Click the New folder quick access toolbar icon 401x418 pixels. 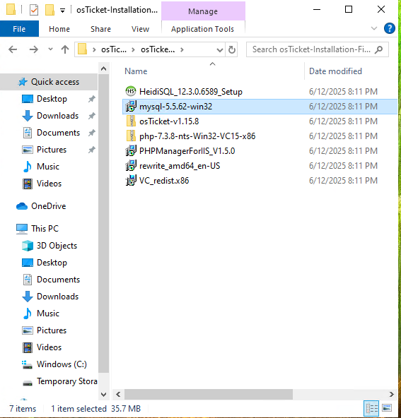click(50, 10)
